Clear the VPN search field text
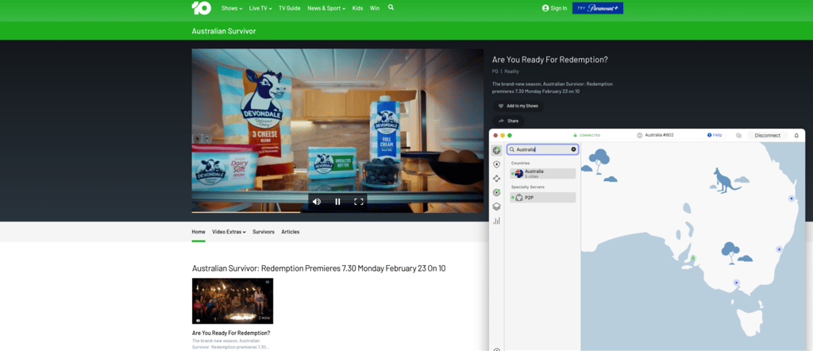The image size is (813, 351). point(573,149)
